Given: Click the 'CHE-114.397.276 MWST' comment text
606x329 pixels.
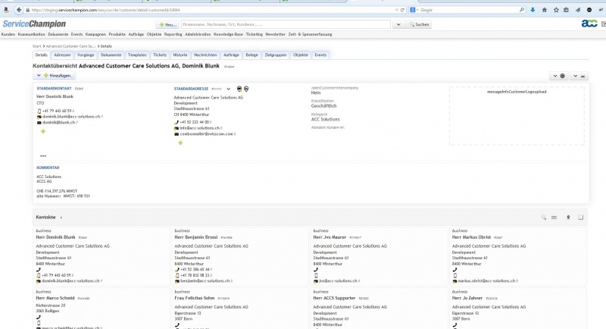Looking at the screenshot, I should coord(57,191).
